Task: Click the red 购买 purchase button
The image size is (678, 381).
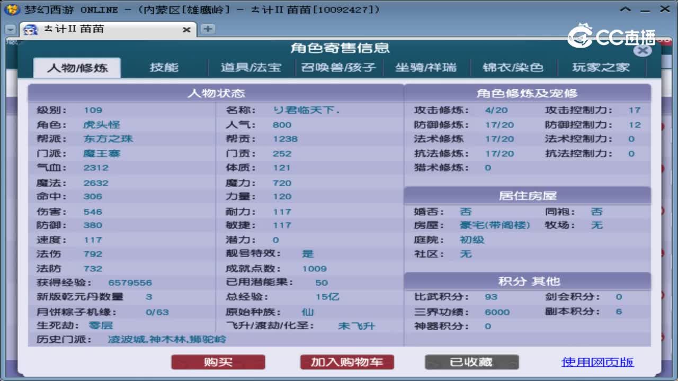Action: 218,362
